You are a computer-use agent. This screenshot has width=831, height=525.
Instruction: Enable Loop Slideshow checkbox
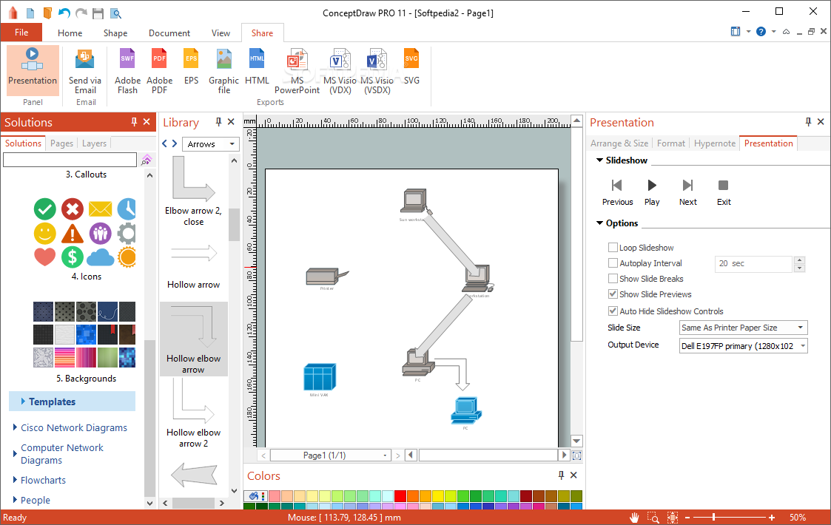click(x=613, y=248)
